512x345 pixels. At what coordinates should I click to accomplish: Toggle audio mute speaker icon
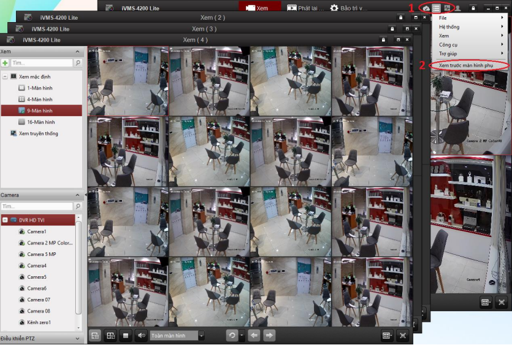point(142,336)
